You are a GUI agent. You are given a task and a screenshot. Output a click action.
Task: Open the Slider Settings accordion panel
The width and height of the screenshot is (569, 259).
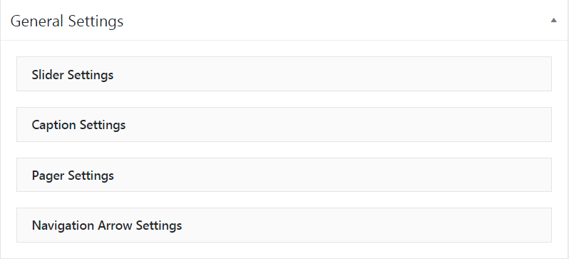tap(284, 73)
